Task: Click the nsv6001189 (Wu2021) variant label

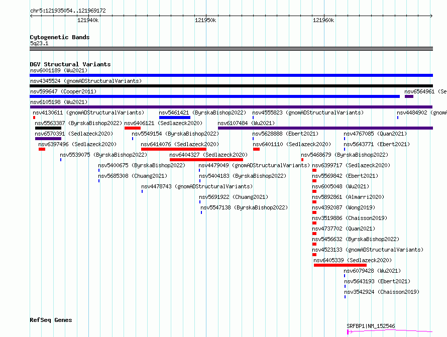Action: coord(59,70)
